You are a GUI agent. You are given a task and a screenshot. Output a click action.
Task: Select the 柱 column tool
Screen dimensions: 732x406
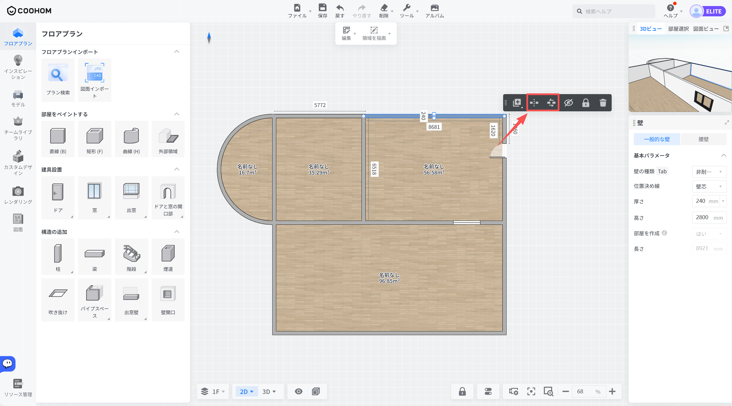(58, 257)
